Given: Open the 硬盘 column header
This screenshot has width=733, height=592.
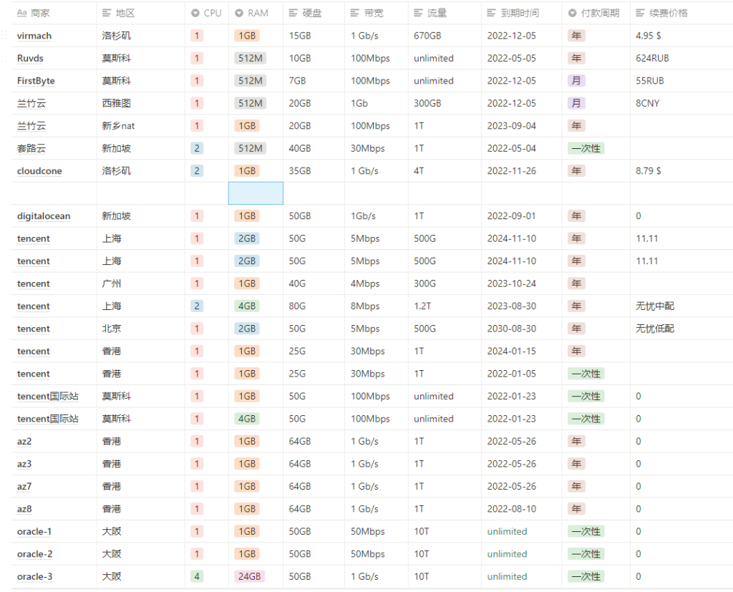Looking at the screenshot, I should coord(314,13).
